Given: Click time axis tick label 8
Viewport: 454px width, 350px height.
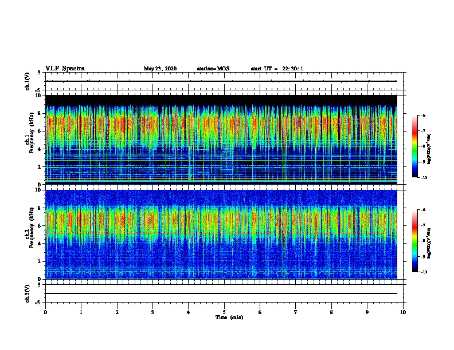Looking at the screenshot, I should point(331,312).
